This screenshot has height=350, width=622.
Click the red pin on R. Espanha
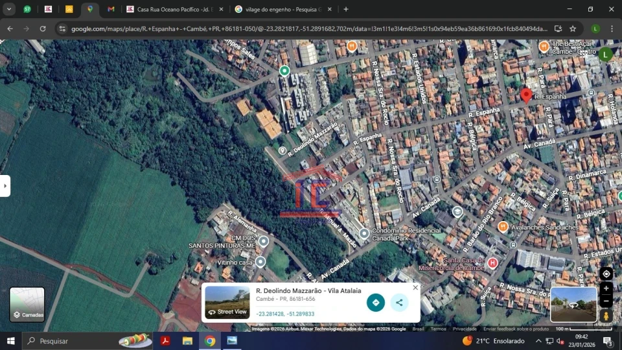click(x=526, y=95)
